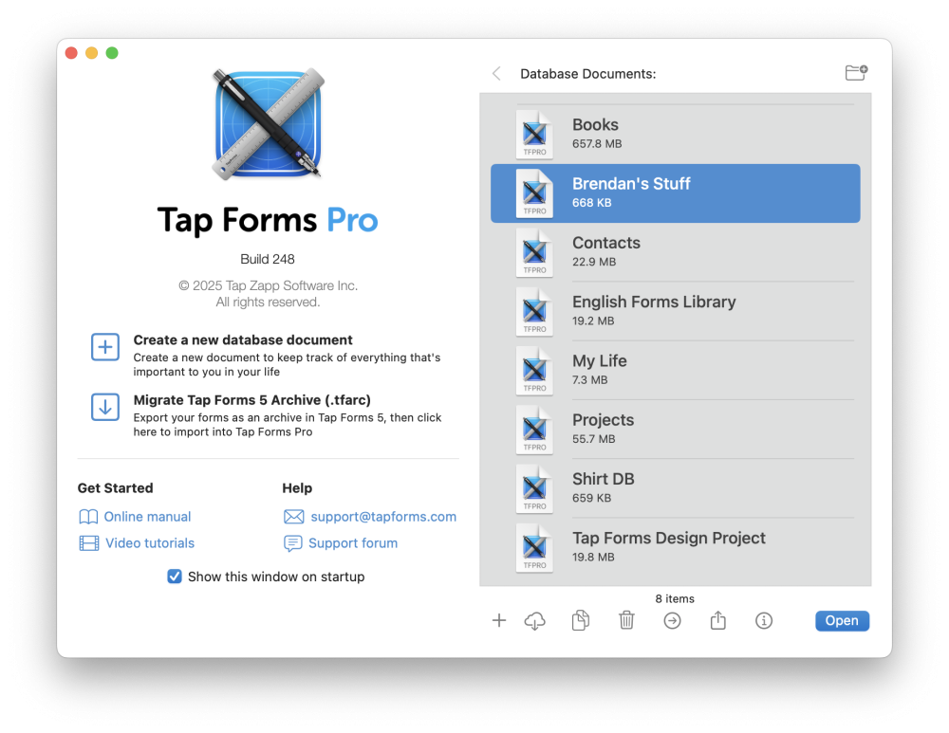This screenshot has width=949, height=733.
Task: Delete the selected document with the trash icon
Action: click(x=626, y=620)
